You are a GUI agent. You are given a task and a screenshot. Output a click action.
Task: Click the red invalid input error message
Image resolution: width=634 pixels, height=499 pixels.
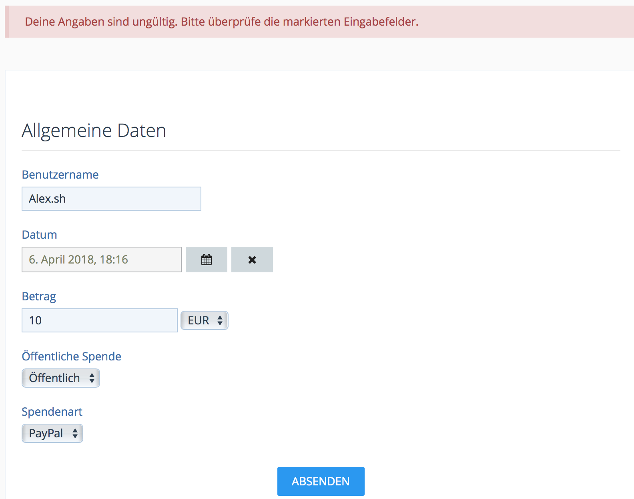tap(221, 22)
